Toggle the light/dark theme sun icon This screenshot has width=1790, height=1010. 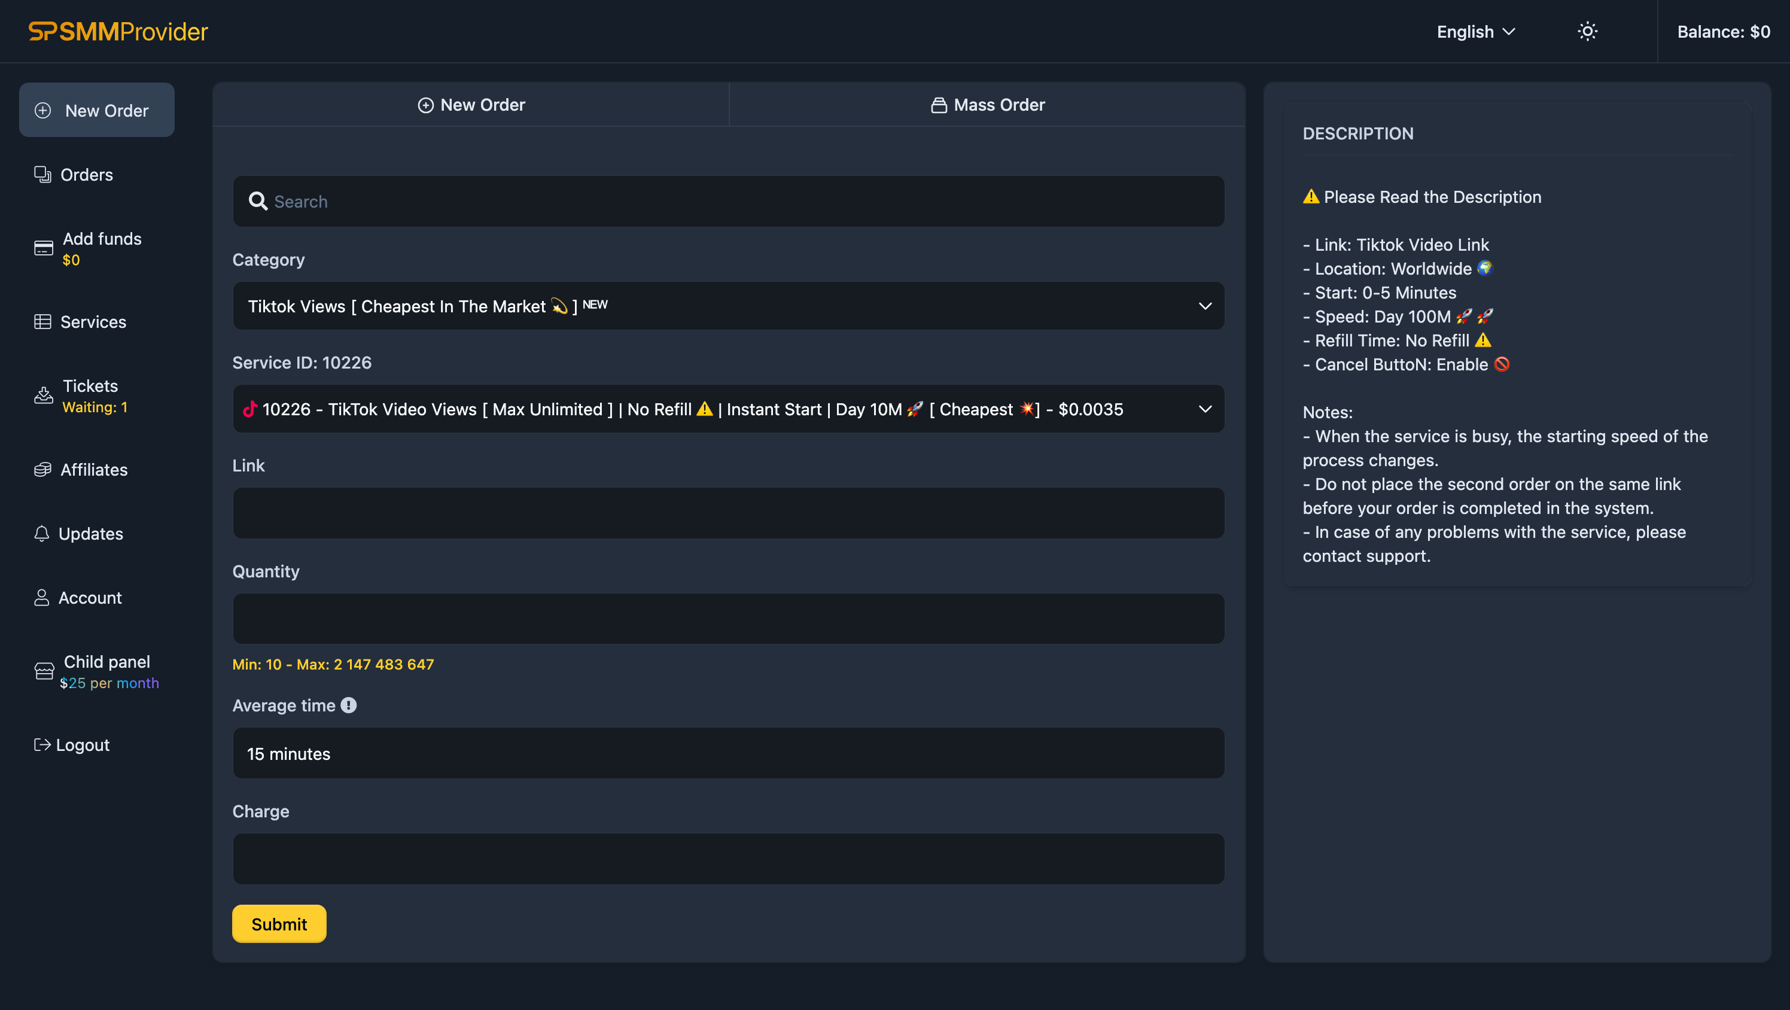(1587, 31)
